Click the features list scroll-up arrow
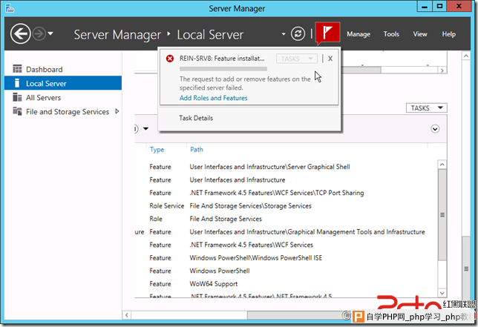The width and height of the screenshot is (478, 327). click(442, 165)
